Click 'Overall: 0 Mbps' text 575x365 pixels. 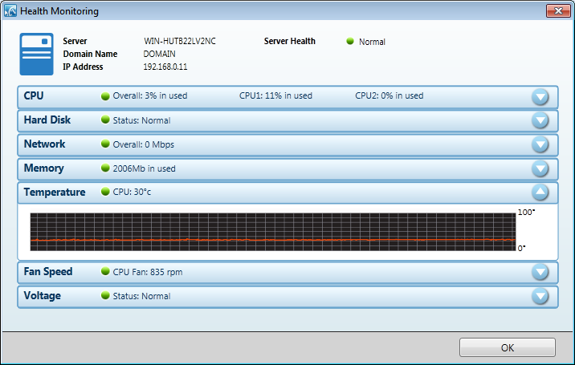pyautogui.click(x=144, y=144)
